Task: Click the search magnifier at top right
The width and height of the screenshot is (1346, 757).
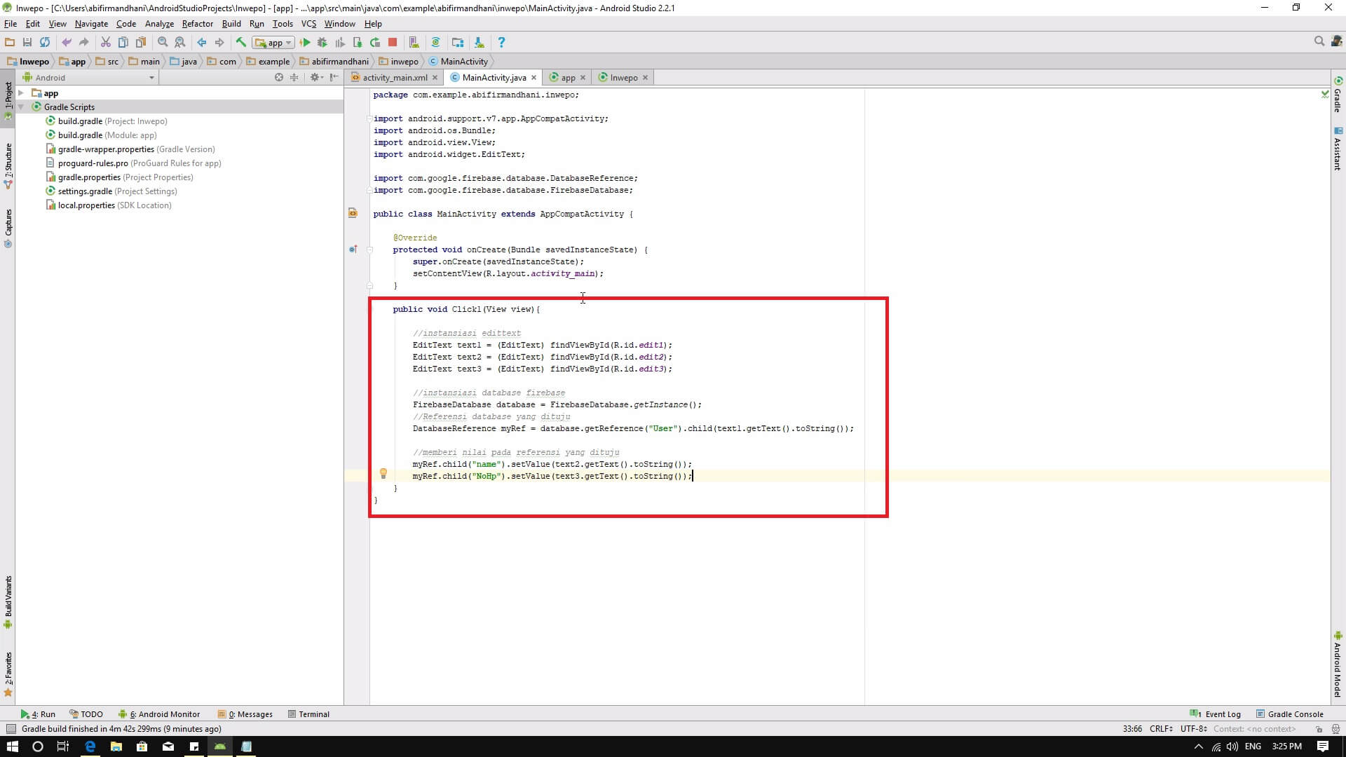Action: [x=1319, y=42]
